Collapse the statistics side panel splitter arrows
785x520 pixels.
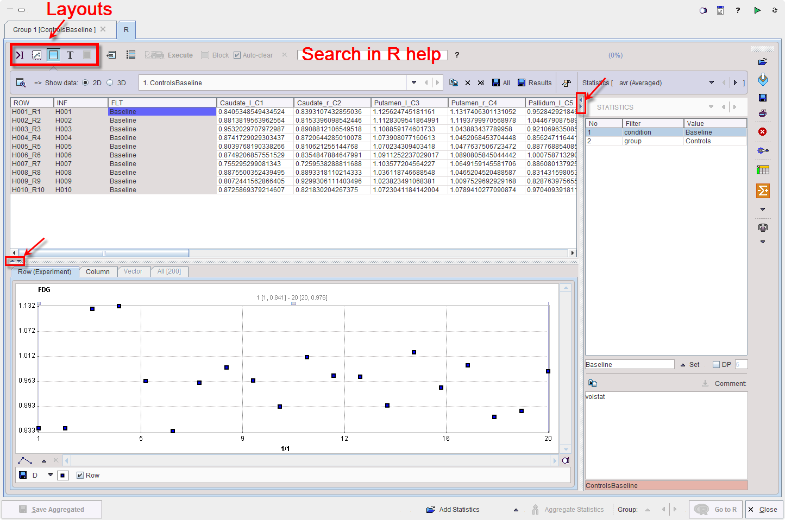click(x=581, y=103)
